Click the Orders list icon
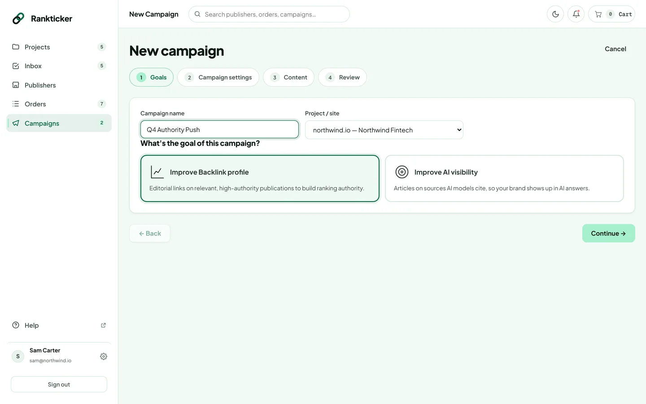 point(16,104)
